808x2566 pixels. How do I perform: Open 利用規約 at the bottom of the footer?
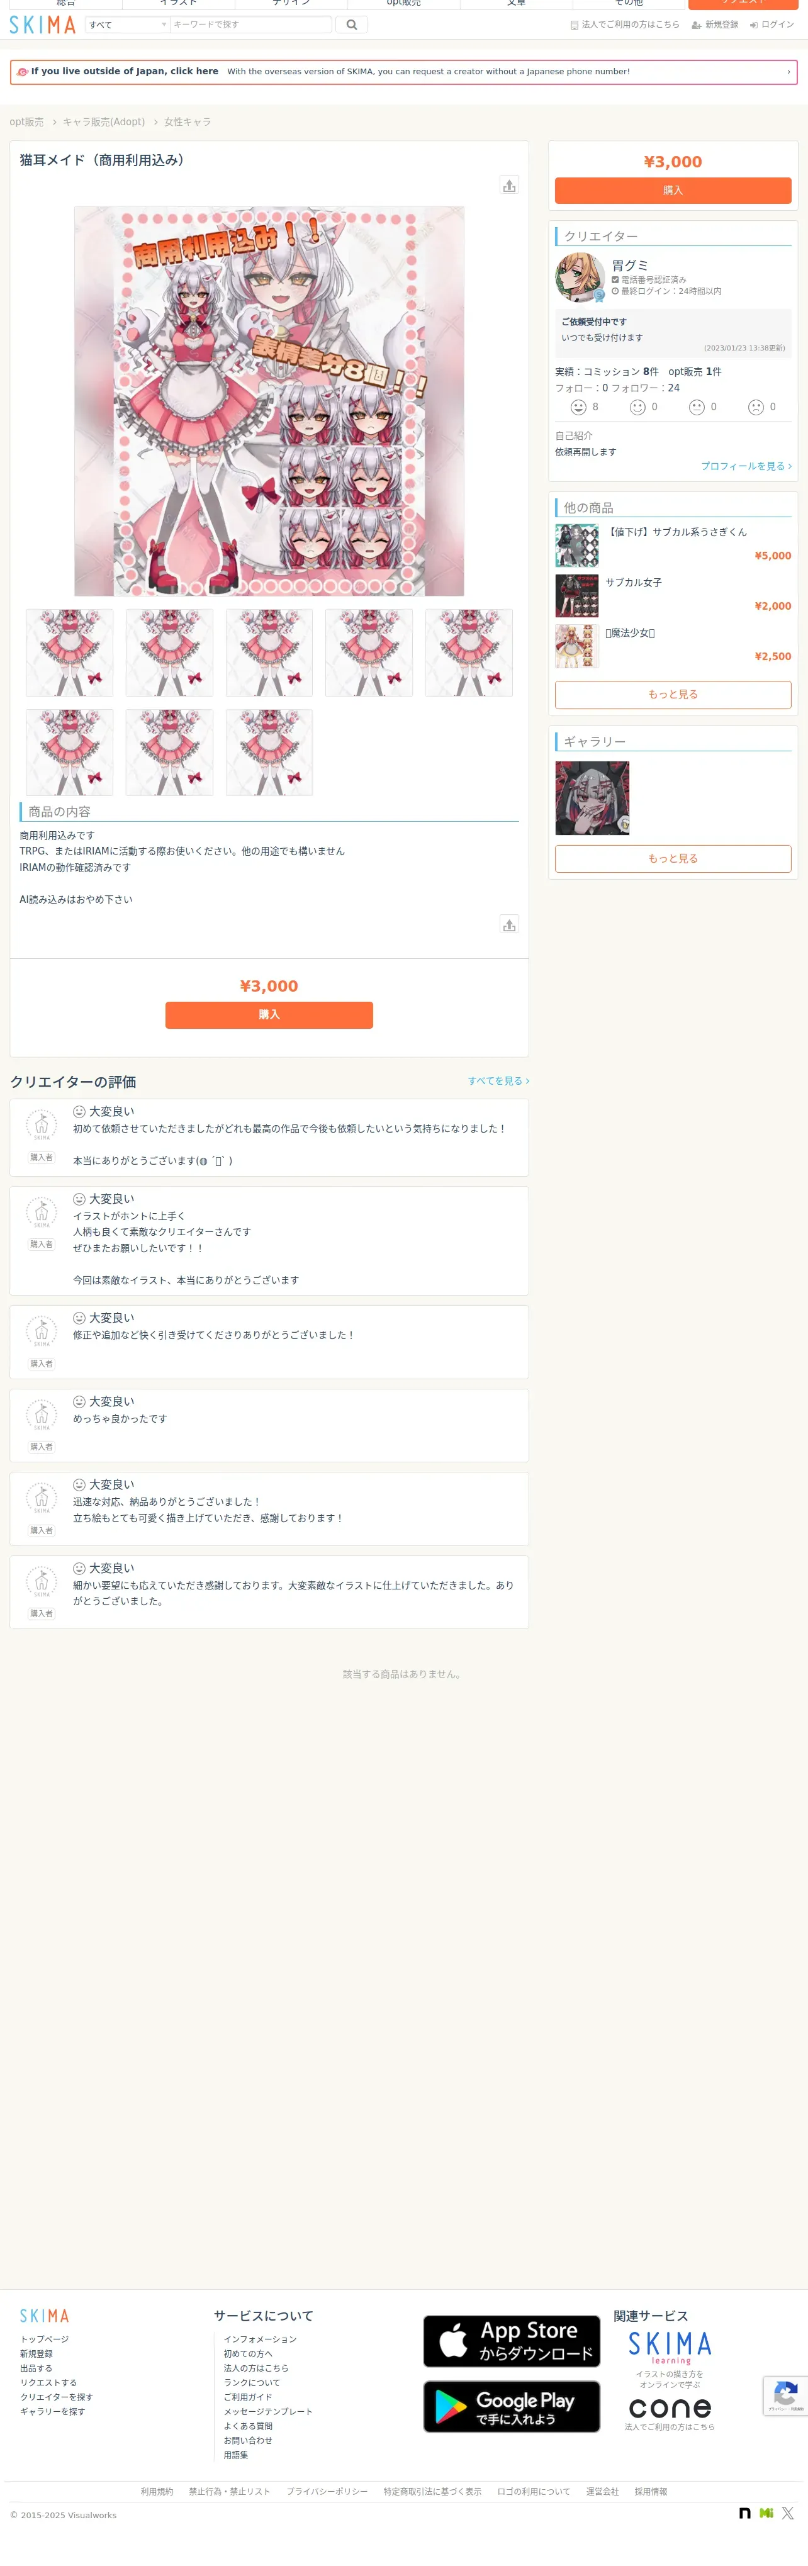[157, 2491]
